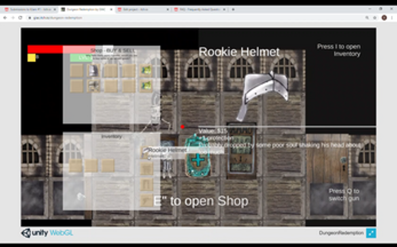Reload the browser page
The height and width of the screenshot is (247, 397).
21,18
